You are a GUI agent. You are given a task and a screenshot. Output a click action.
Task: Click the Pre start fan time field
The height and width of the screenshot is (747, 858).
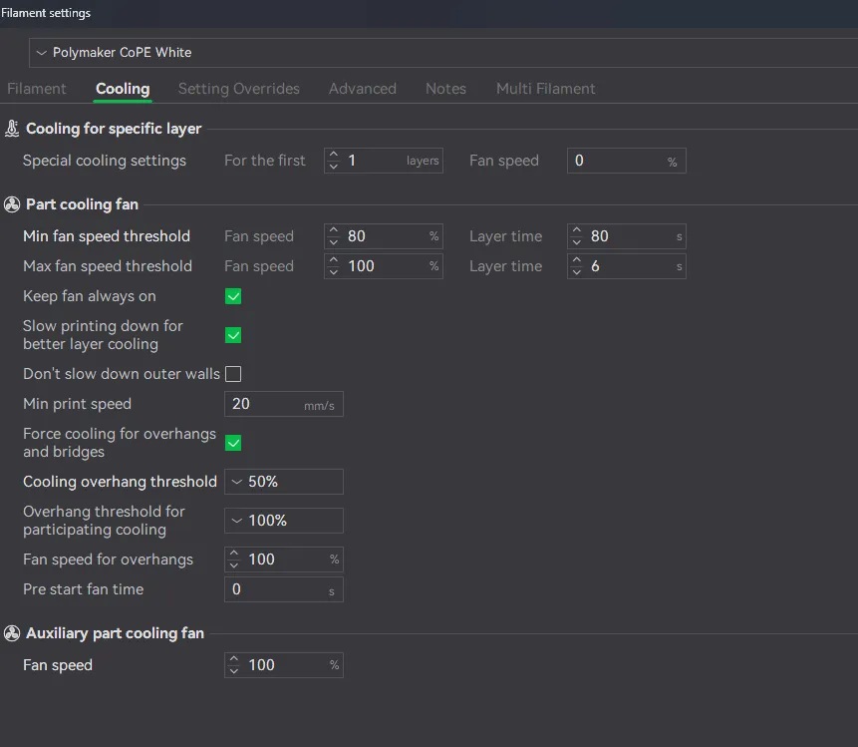(284, 589)
